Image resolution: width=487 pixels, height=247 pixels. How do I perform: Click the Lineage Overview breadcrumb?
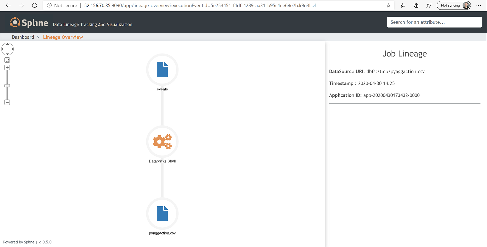63,37
